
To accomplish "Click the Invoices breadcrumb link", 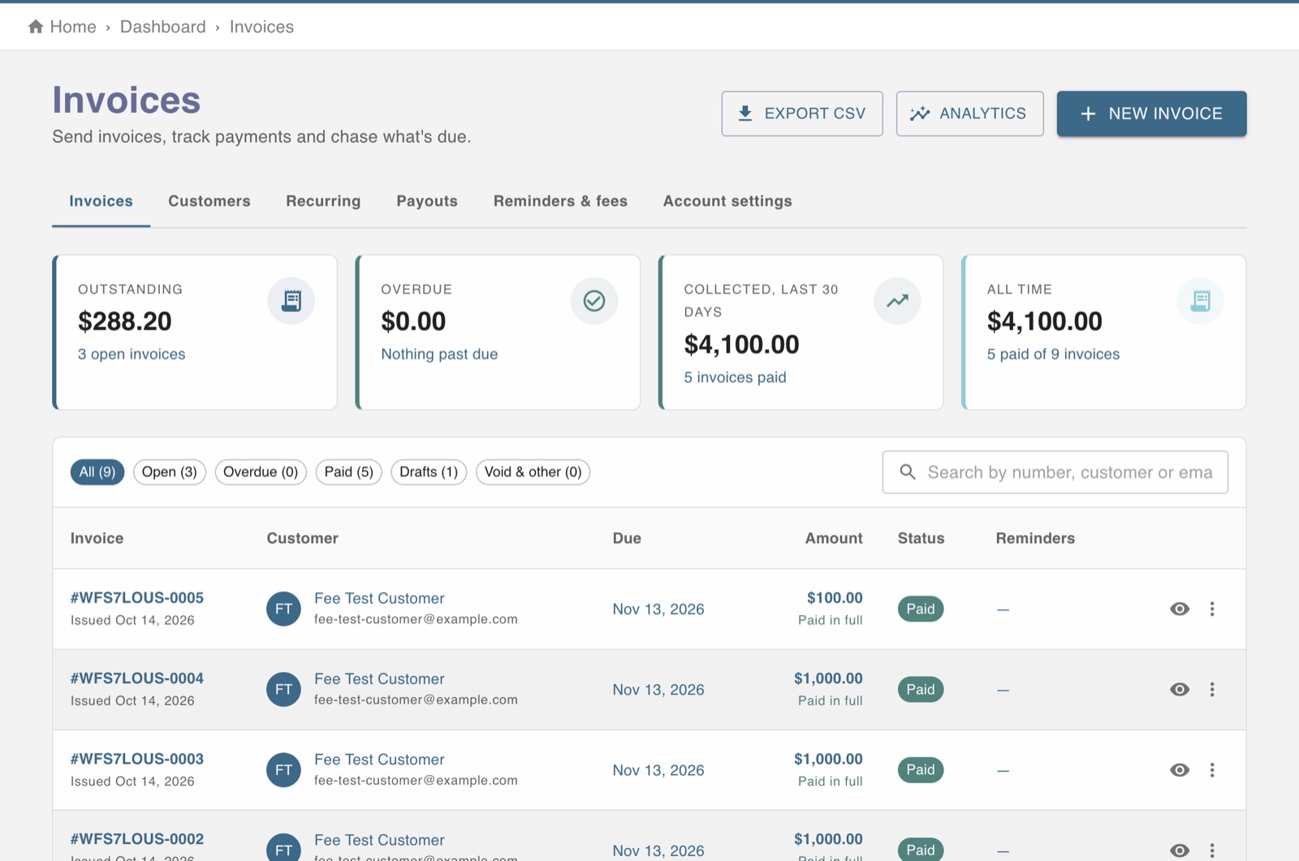I will pos(261,27).
